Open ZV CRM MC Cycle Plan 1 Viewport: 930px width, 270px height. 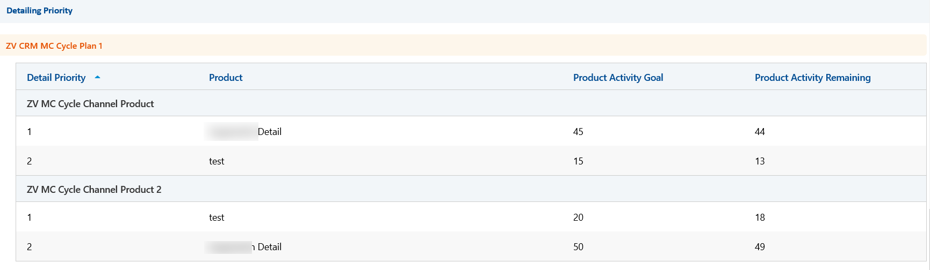pyautogui.click(x=54, y=46)
